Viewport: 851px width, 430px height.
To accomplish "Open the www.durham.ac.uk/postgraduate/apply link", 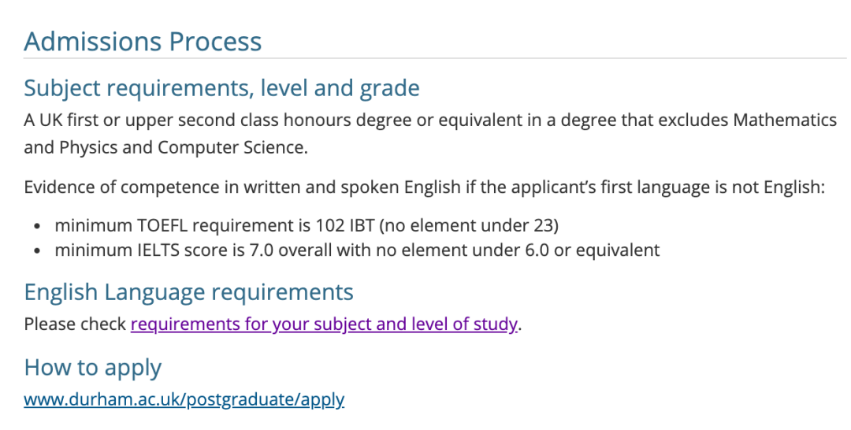I will tap(184, 399).
